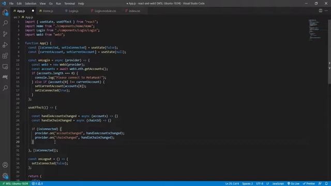This screenshot has width=331, height=186.
Task: Click the Spaces: 2 indentation selector
Action: (247, 184)
